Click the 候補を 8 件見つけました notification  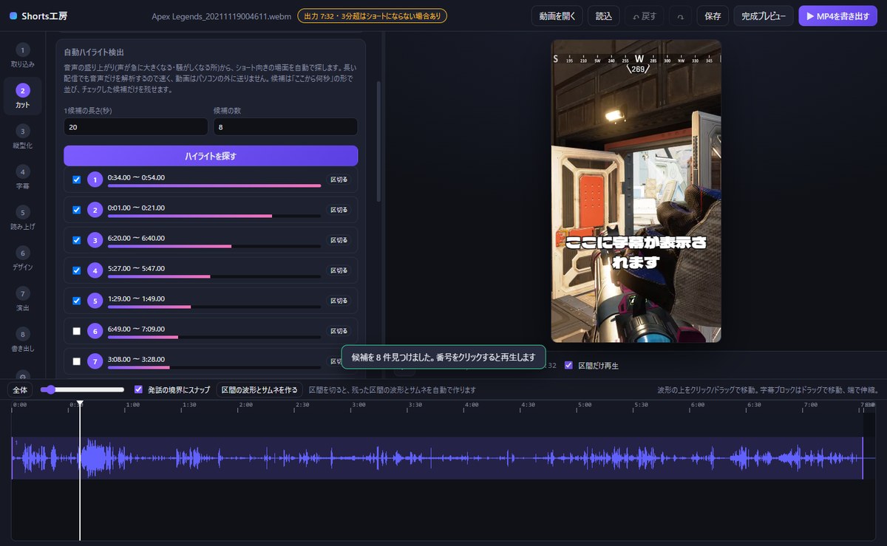point(443,357)
